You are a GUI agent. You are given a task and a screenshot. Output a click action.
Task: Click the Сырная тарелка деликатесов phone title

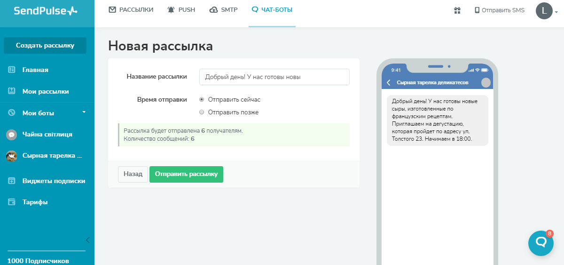[x=432, y=83]
